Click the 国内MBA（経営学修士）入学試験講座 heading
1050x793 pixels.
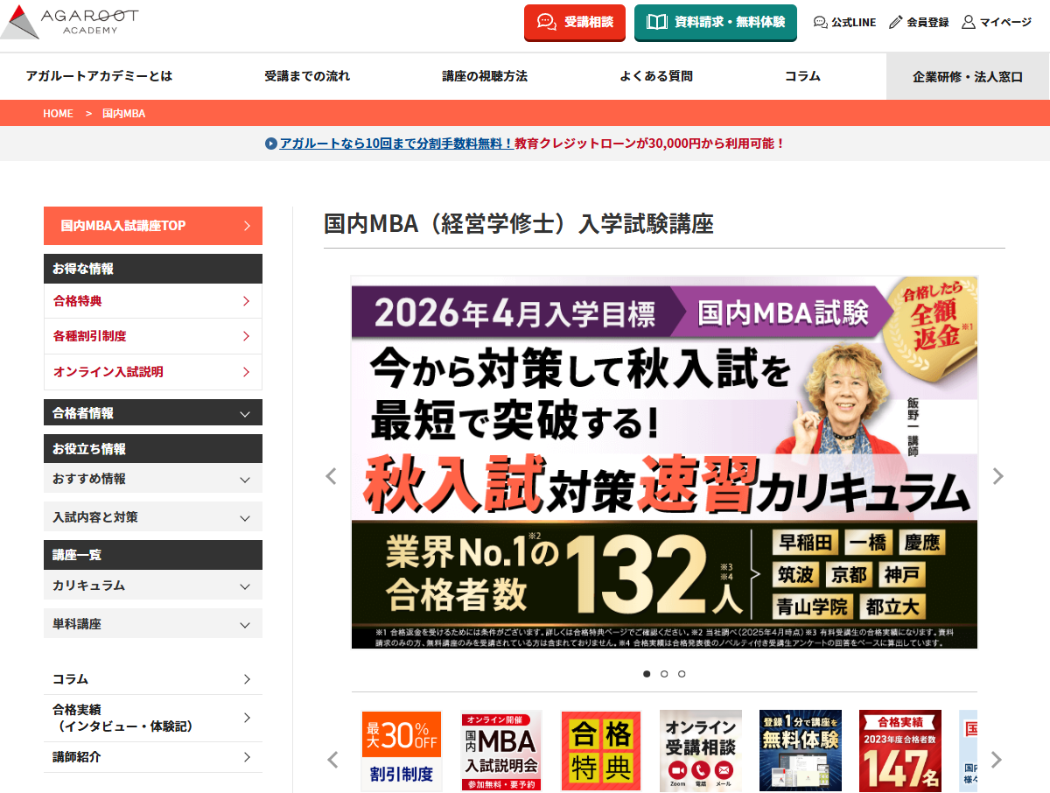[519, 224]
